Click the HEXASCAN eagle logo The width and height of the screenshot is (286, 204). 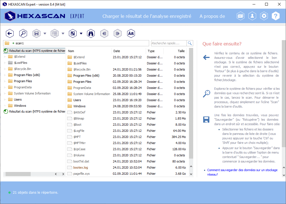coord(10,16)
